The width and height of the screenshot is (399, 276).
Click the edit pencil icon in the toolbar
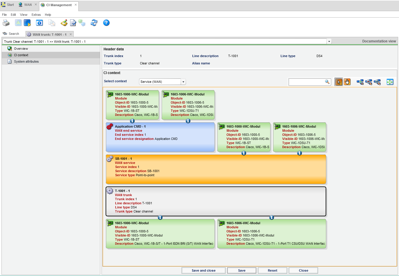tap(64, 23)
